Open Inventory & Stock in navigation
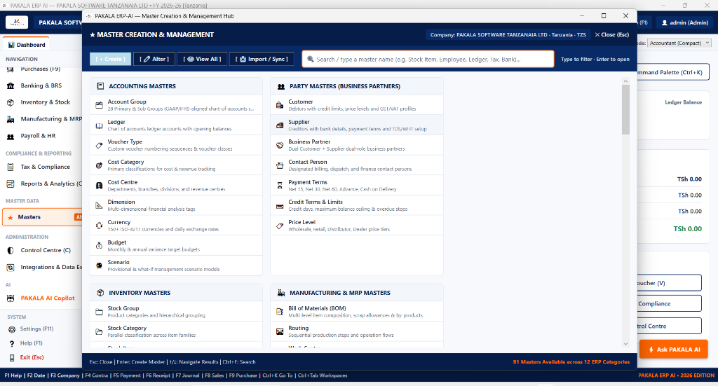This screenshot has height=386, width=718. coord(45,102)
